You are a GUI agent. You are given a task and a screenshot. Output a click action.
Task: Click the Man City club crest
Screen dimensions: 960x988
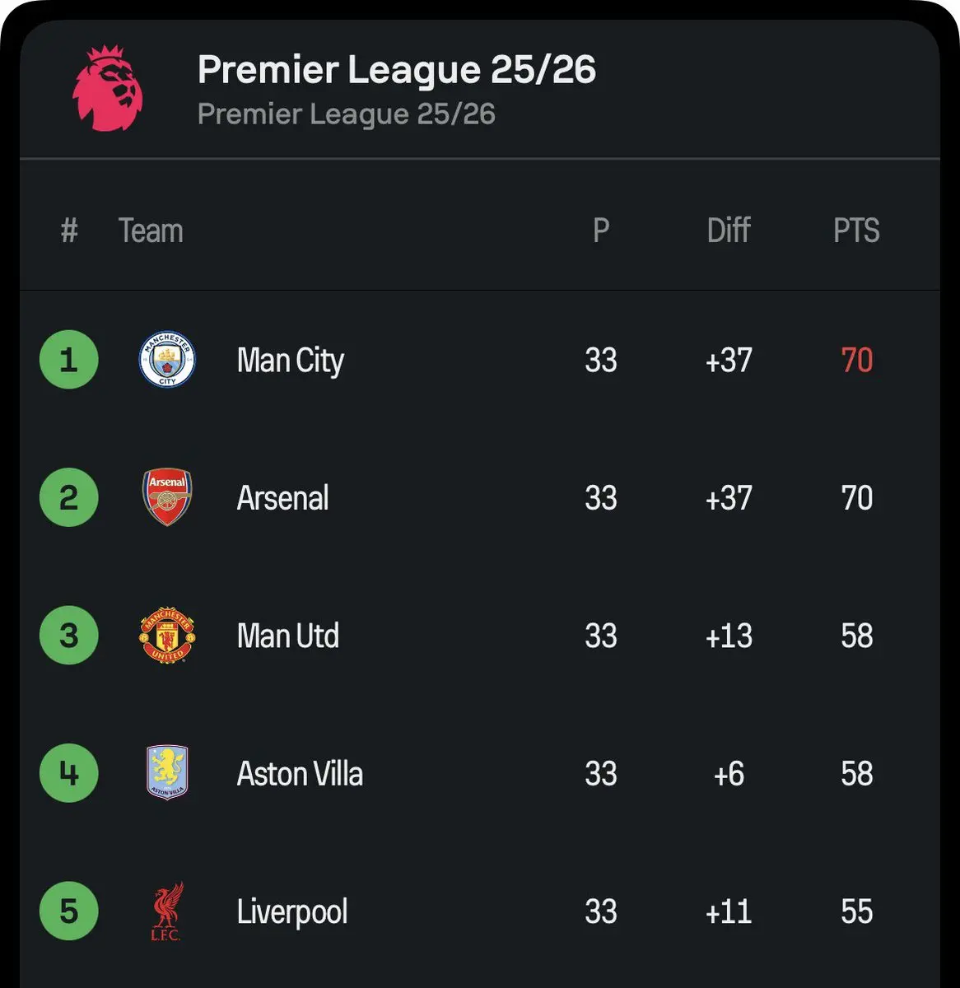click(x=167, y=360)
